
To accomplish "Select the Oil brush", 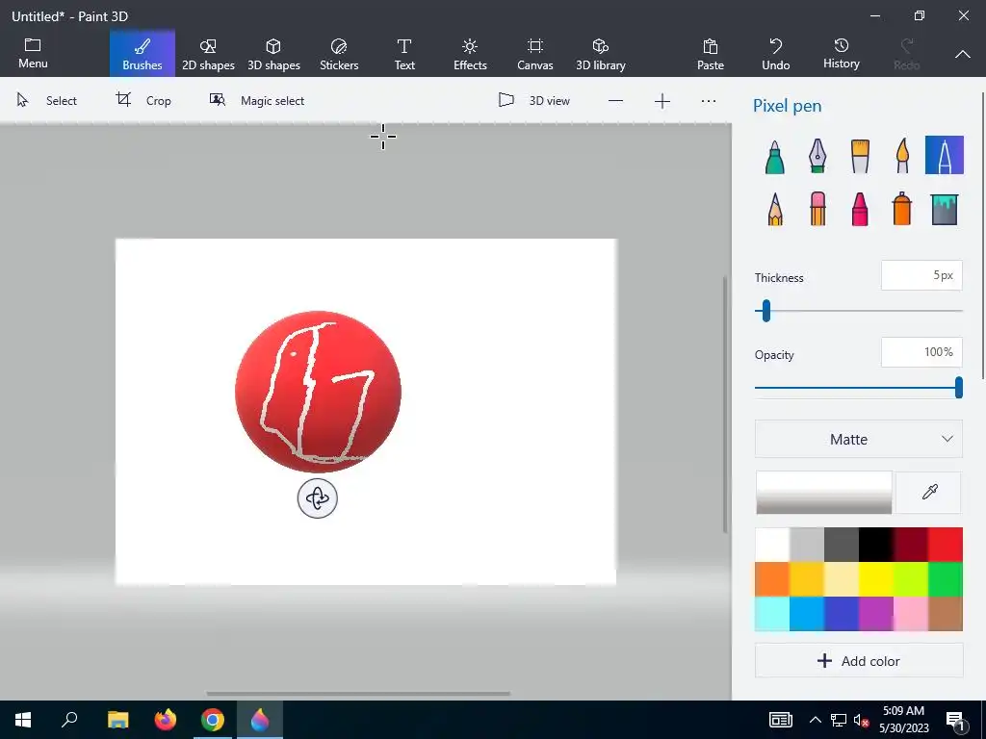I will pyautogui.click(x=860, y=156).
